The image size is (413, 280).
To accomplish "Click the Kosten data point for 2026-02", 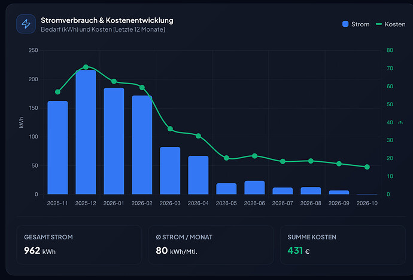I will point(142,88).
